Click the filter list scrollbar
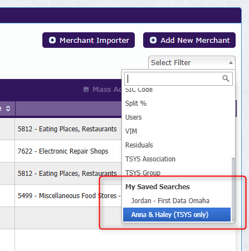The height and width of the screenshot is (251, 249). 233,189
